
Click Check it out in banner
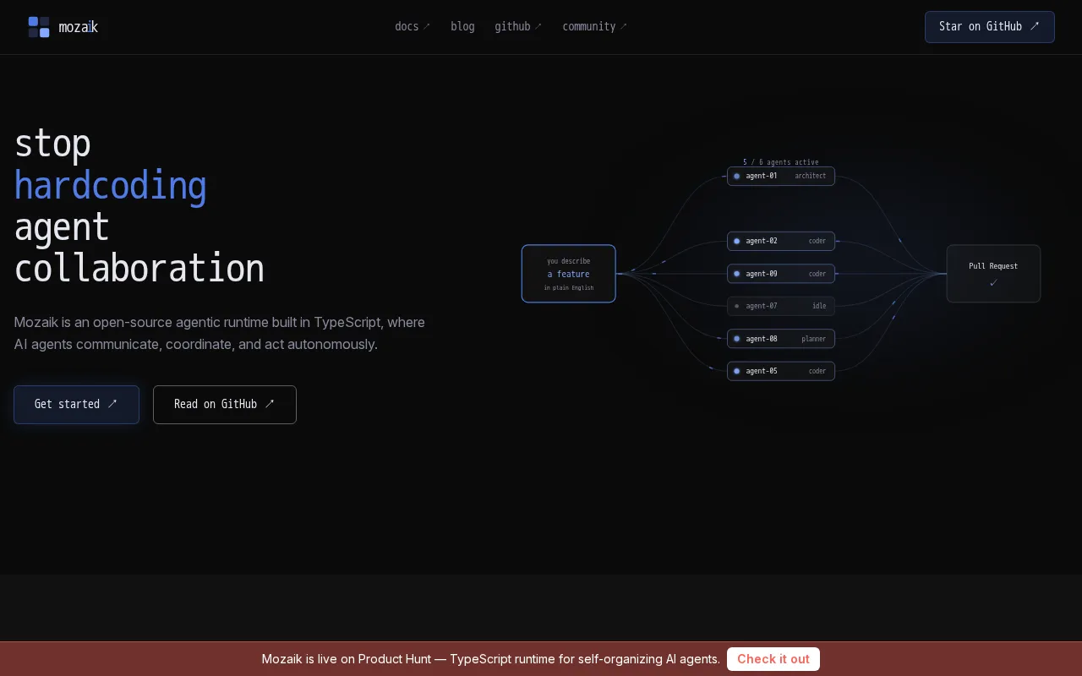tap(773, 659)
